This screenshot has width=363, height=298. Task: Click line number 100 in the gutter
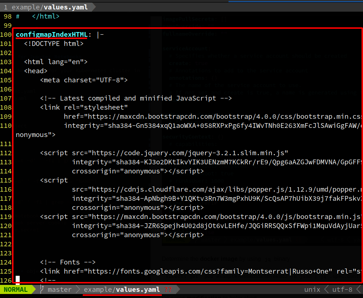[x=6, y=35]
